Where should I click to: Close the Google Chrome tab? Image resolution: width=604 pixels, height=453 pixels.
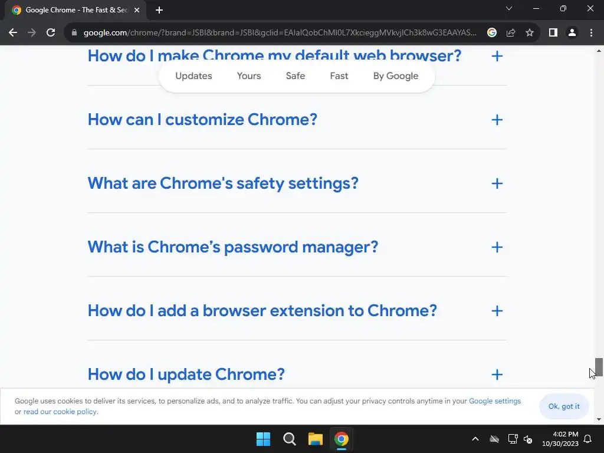pyautogui.click(x=137, y=11)
